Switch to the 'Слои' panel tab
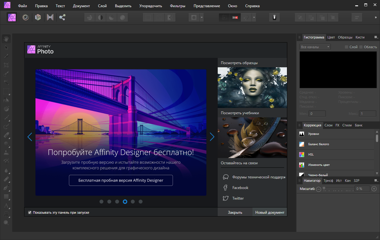 pyautogui.click(x=328, y=125)
